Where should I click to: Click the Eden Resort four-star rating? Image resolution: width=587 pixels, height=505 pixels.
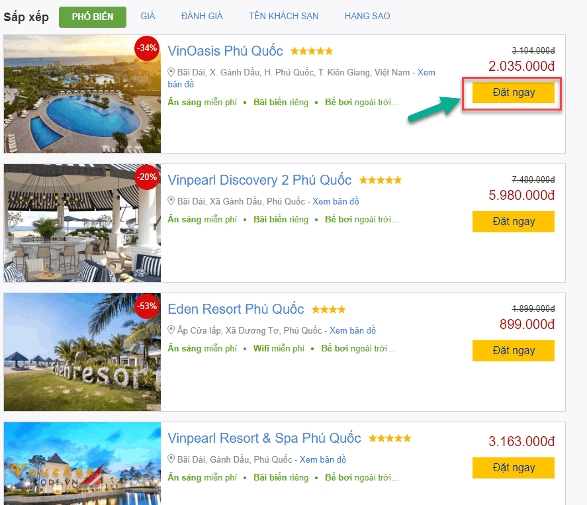coord(328,309)
